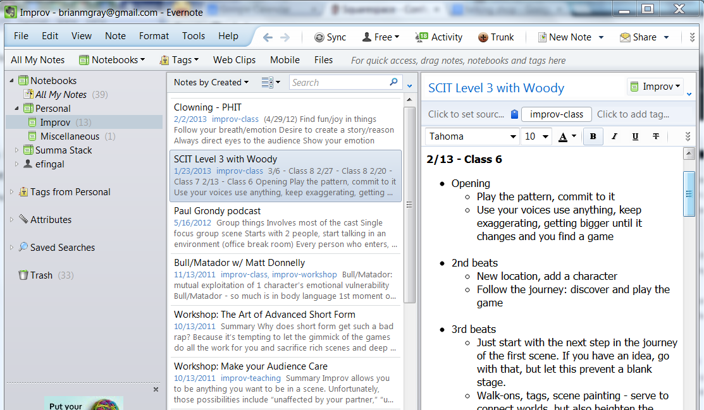704x410 pixels.
Task: Expand the Summa Stack node
Action: [x=16, y=150]
